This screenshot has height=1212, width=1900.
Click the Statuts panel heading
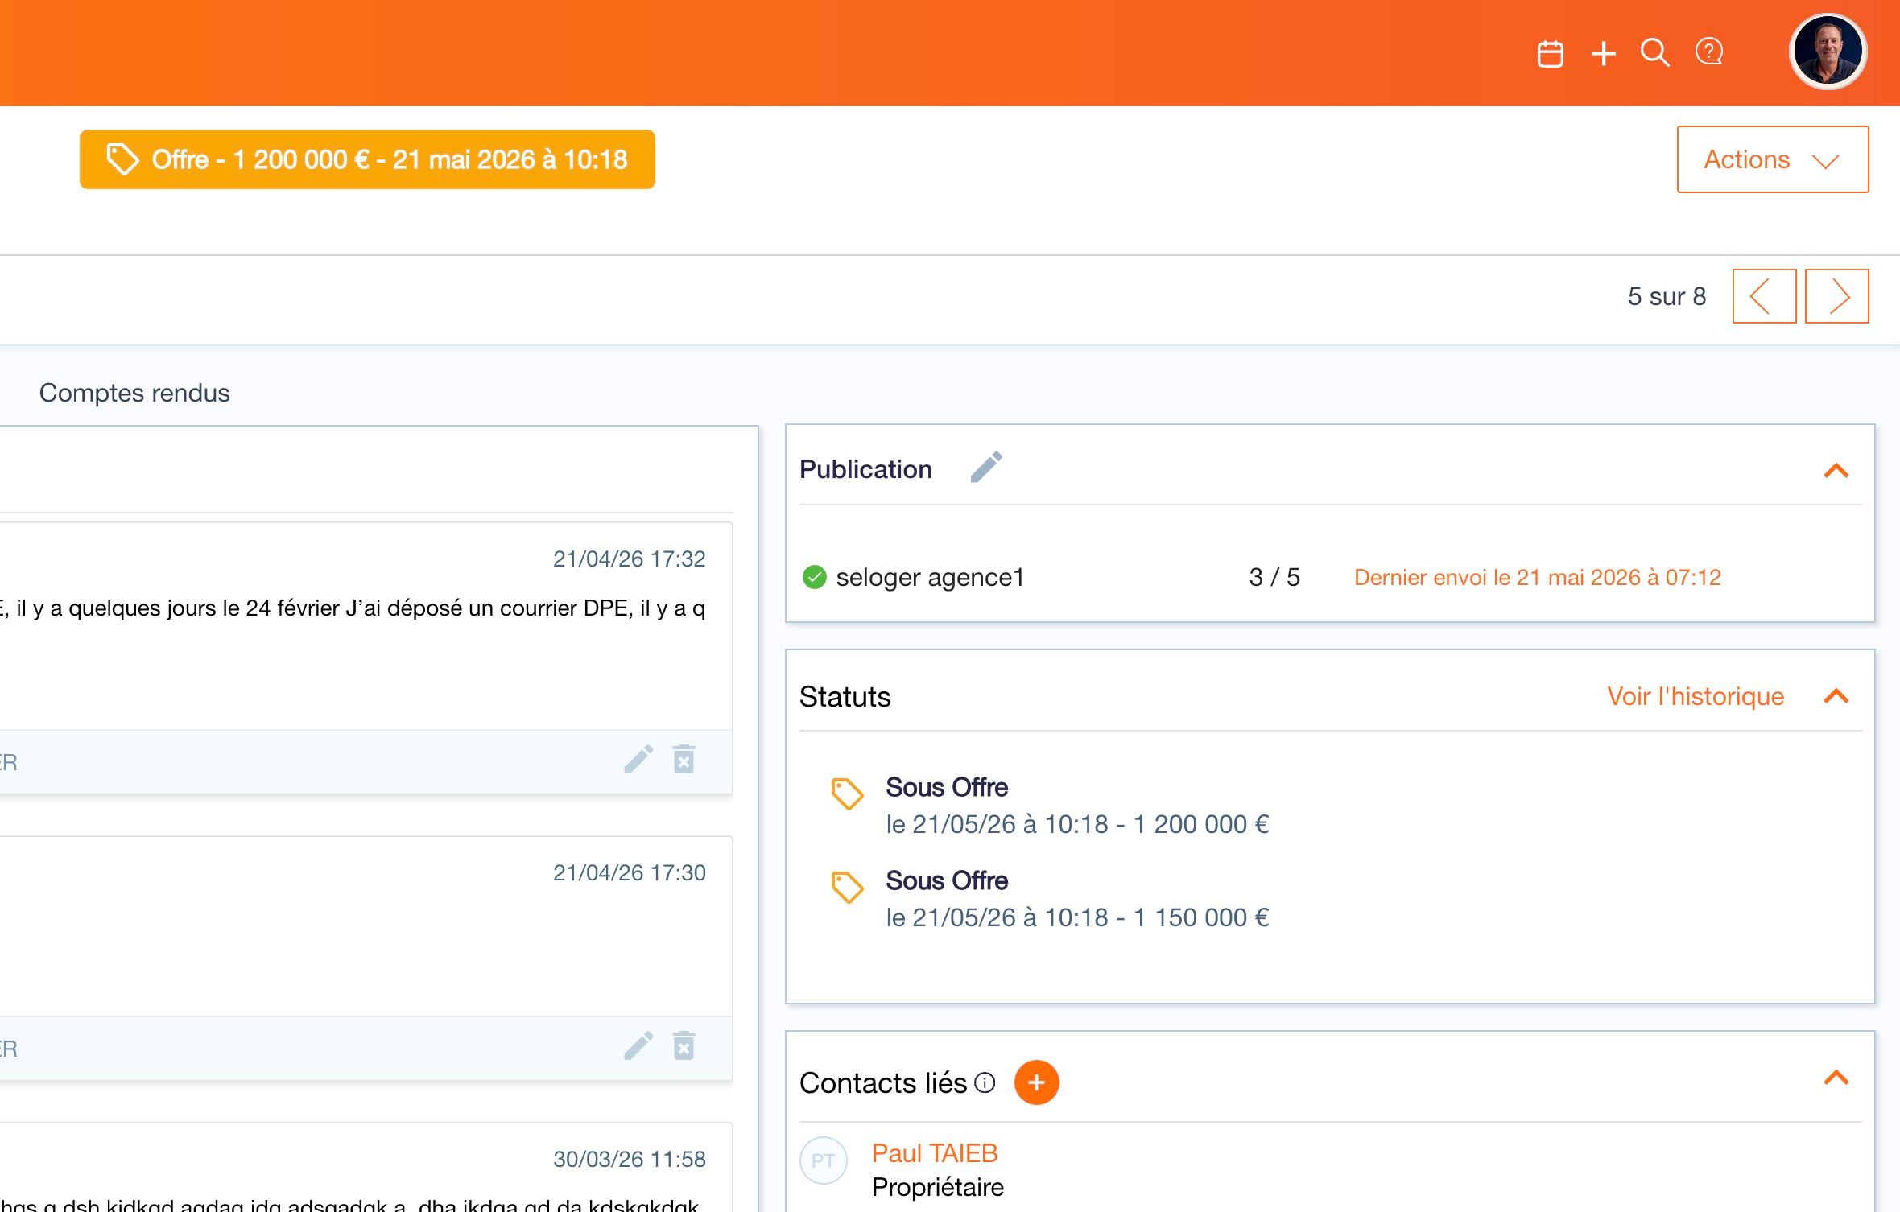pyautogui.click(x=845, y=696)
